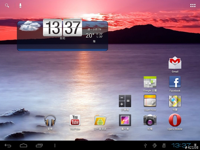Open the all apps grid

point(193,6)
